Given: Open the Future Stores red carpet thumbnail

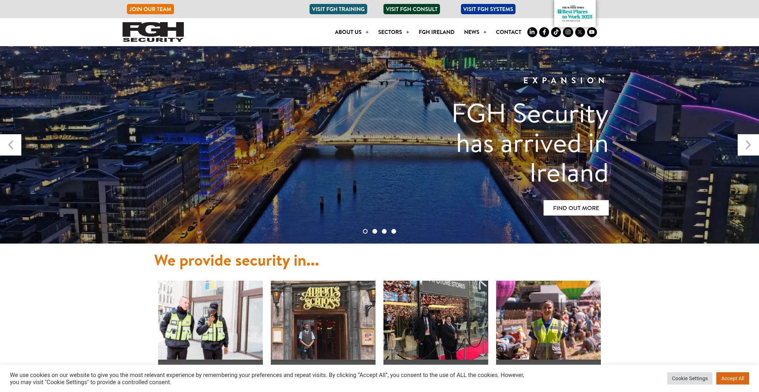Looking at the screenshot, I should point(436,320).
